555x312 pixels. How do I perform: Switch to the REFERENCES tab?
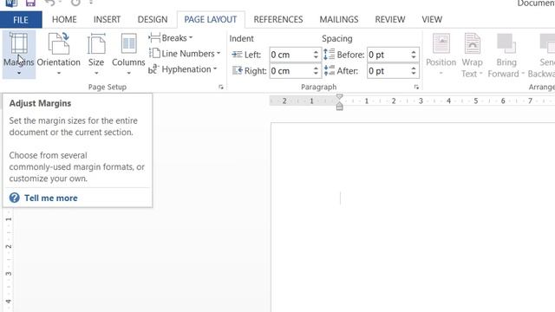pyautogui.click(x=278, y=19)
